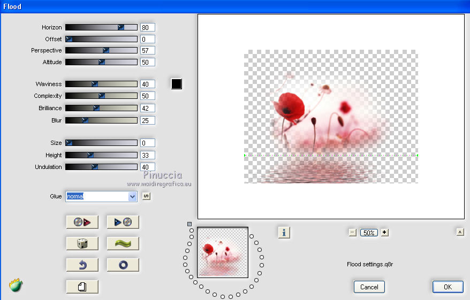The width and height of the screenshot is (470, 300).
Task: Click the green dotted horizon line in preview
Action: (331, 155)
